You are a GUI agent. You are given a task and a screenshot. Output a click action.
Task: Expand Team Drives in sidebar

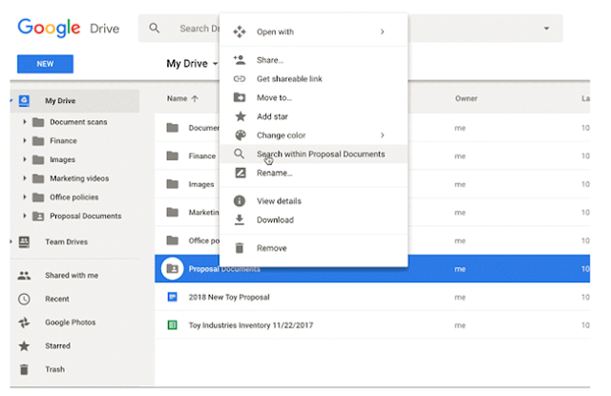click(11, 241)
